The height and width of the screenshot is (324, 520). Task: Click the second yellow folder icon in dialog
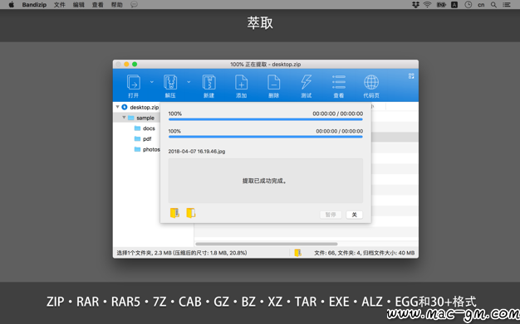coord(191,213)
